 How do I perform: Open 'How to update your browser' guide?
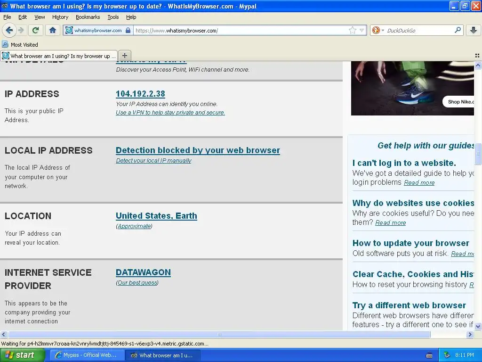(x=410, y=243)
